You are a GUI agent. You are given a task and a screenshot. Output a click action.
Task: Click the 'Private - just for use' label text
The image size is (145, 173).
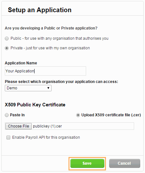pos(50,48)
